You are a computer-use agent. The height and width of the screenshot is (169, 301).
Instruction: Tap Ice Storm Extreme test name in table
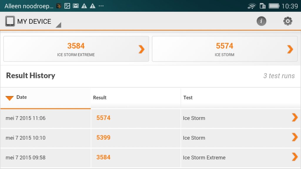pos(204,158)
